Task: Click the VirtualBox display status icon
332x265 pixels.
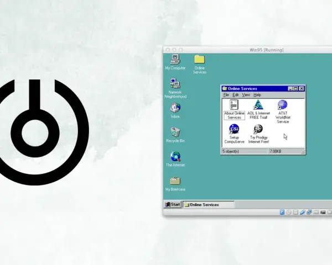Action: (323, 212)
